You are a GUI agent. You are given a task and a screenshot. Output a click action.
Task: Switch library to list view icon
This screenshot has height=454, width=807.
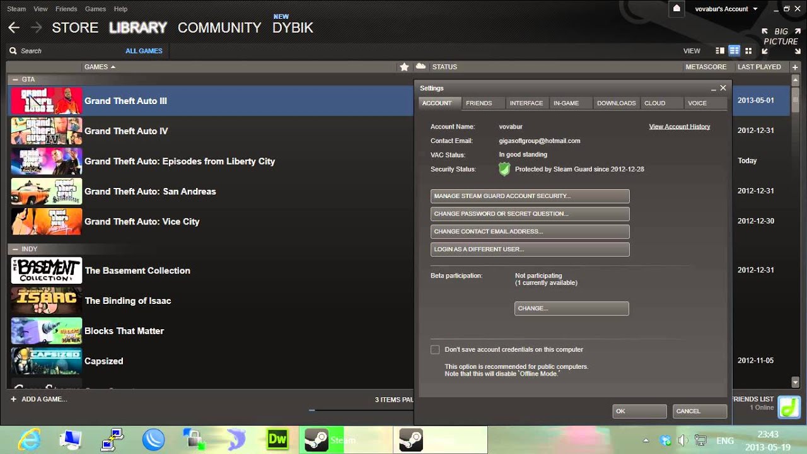[x=734, y=50]
